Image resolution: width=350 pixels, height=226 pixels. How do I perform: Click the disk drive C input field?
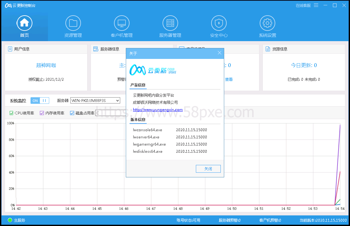[x=111, y=113]
